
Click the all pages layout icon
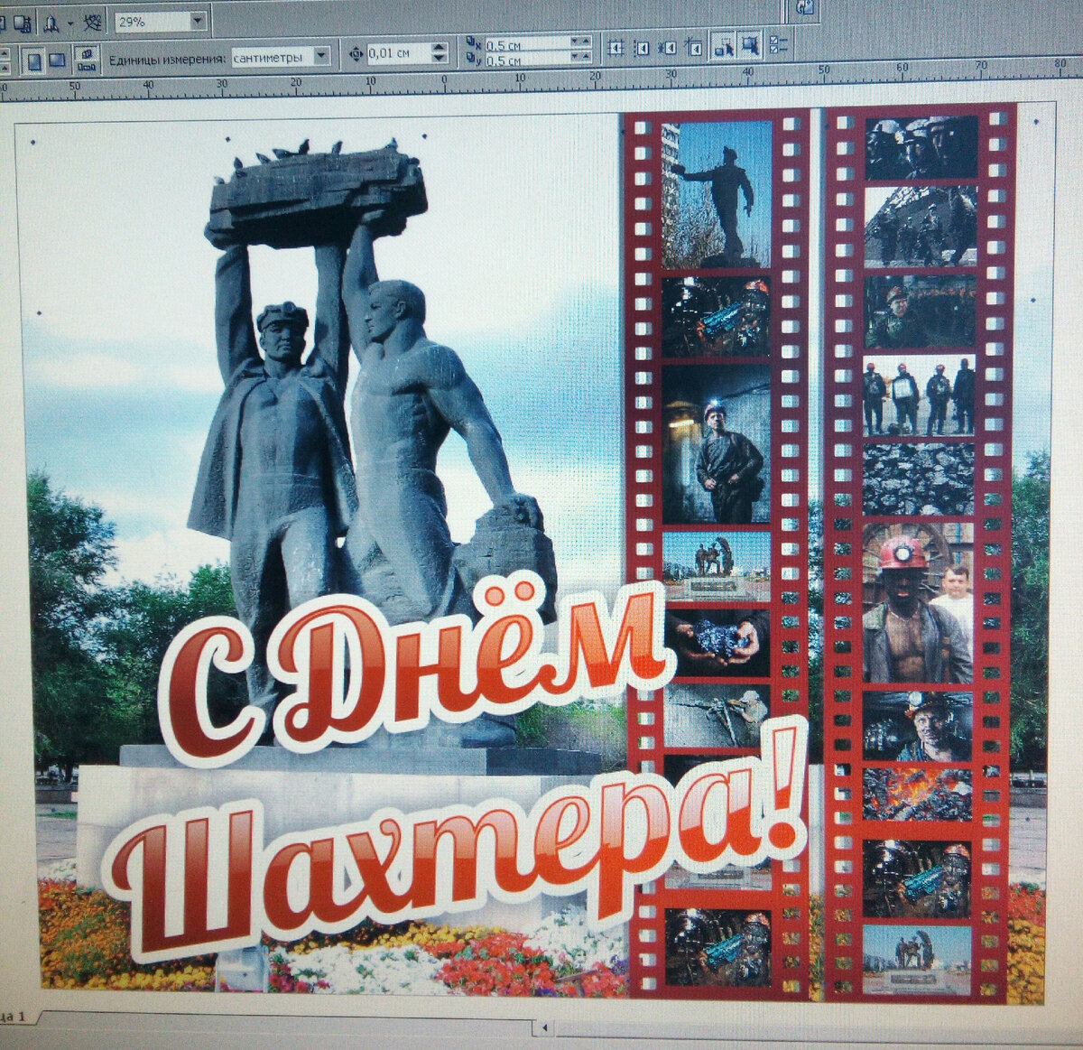pos(87,60)
